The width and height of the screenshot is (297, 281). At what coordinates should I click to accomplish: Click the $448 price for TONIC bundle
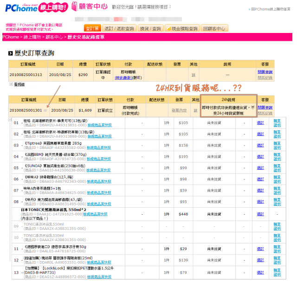tap(183, 214)
